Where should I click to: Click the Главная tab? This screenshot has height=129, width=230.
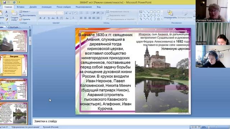(x=8, y=7)
